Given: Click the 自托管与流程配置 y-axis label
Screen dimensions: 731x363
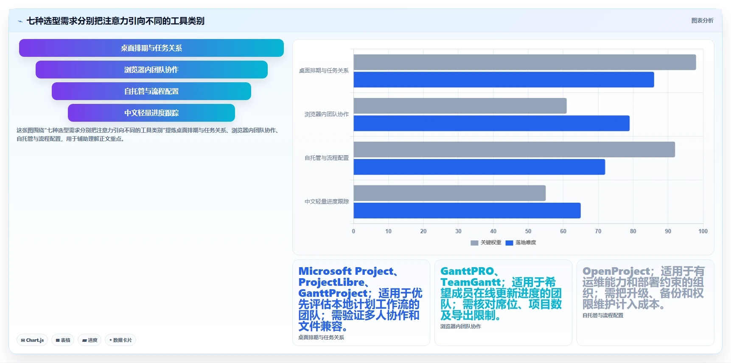Looking at the screenshot, I should (x=327, y=158).
